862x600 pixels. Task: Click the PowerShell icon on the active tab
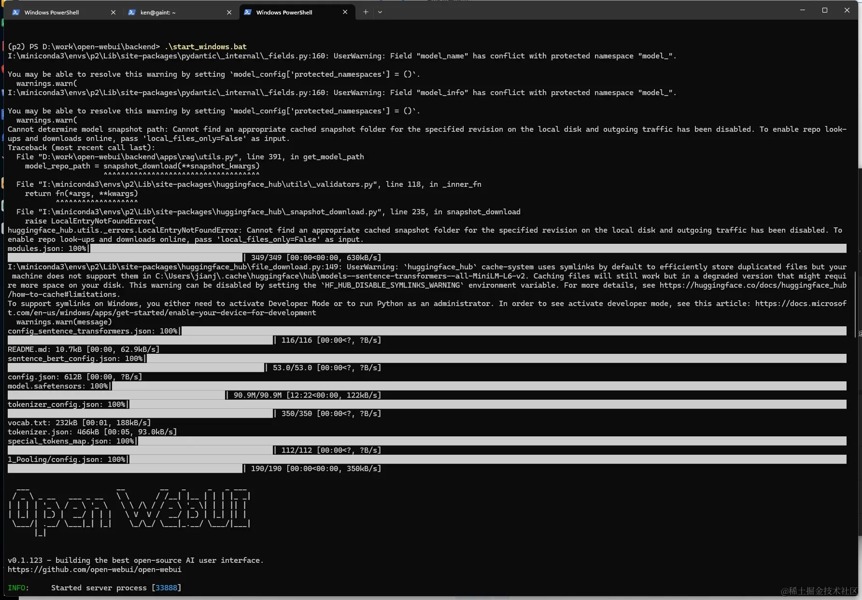click(x=248, y=12)
